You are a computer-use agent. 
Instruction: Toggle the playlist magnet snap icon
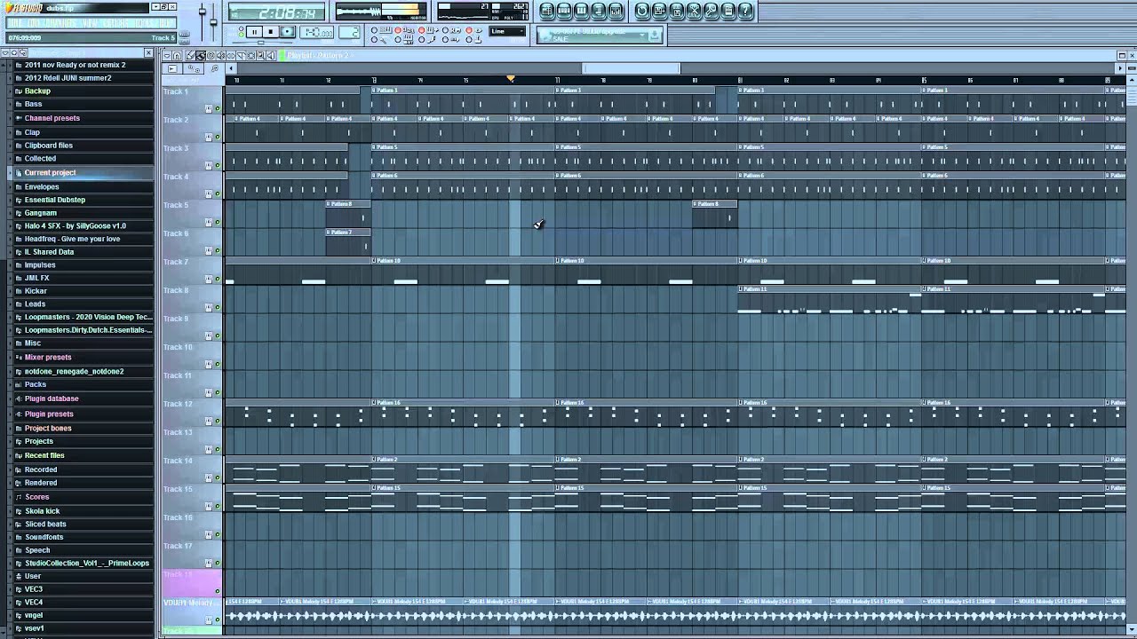(177, 55)
